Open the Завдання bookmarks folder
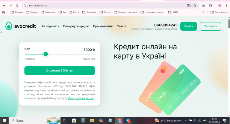230x124 pixels. 89,12
